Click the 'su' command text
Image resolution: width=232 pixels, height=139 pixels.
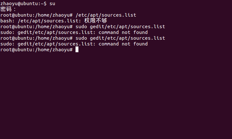52,4
